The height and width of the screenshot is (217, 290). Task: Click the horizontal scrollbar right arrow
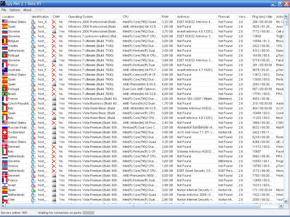point(281,206)
